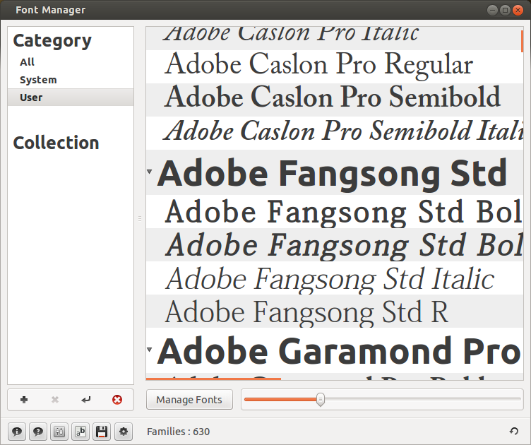
Task: Select upright Adobe Fangsong Std Bold row
Action: point(335,212)
